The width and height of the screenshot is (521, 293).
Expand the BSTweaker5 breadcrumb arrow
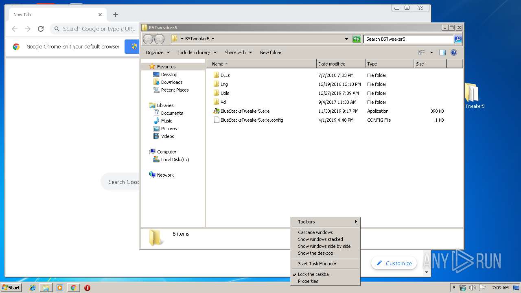point(213,39)
